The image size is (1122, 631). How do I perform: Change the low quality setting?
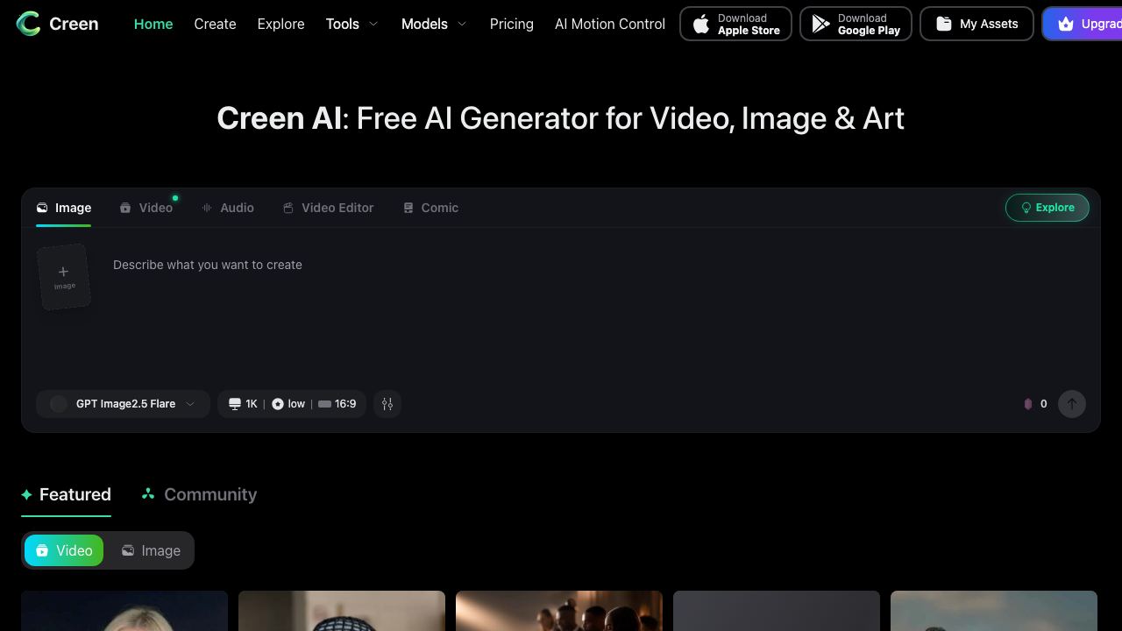coord(288,404)
